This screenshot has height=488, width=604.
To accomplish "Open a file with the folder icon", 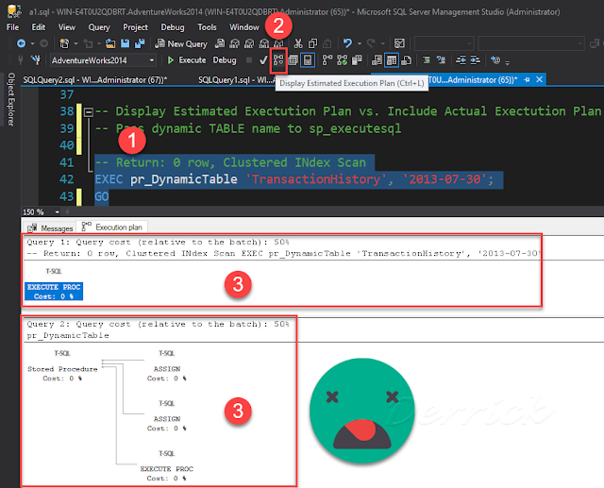I will point(110,43).
